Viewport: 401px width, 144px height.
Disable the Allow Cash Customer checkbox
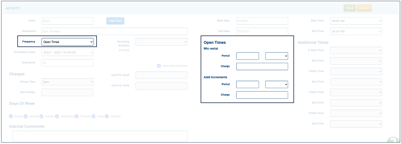click(x=159, y=66)
